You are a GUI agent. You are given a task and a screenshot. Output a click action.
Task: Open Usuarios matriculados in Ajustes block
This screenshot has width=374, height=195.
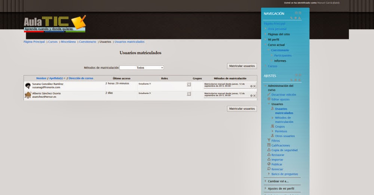pos(284,111)
